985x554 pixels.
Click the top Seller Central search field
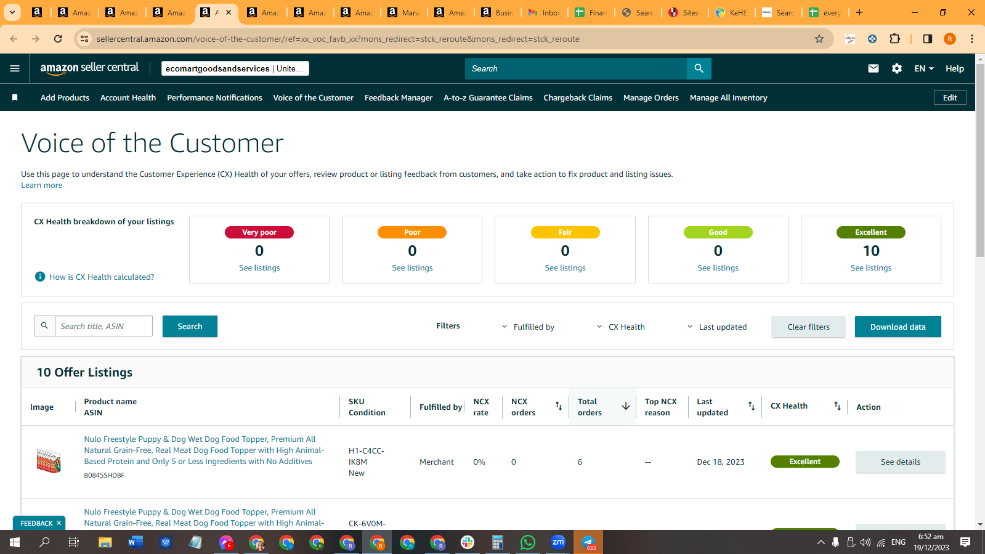[x=576, y=68]
